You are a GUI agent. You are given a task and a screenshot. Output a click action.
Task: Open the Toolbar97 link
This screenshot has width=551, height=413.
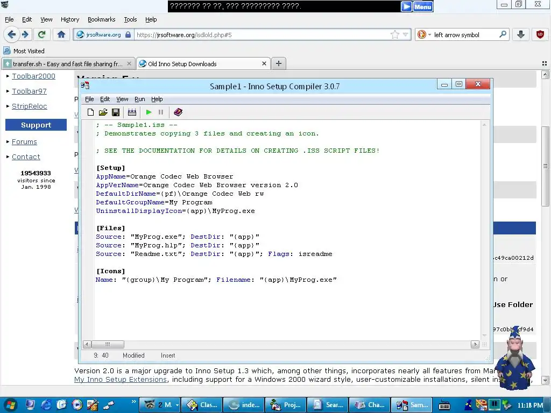pos(29,91)
